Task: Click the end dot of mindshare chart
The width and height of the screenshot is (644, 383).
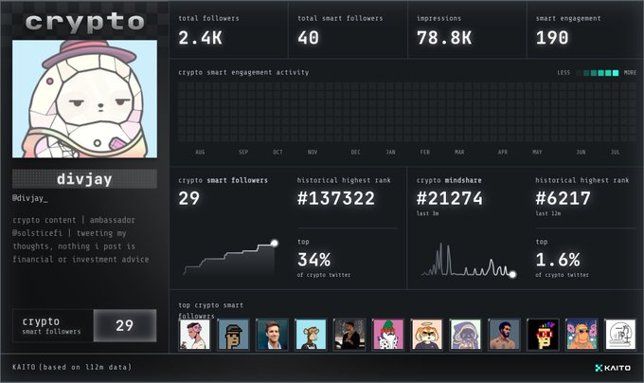Action: [512, 274]
